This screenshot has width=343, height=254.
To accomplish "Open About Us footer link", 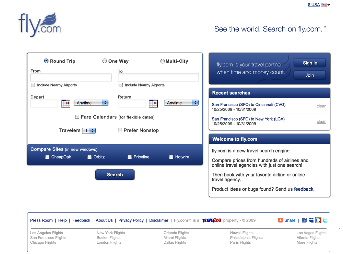I will click(x=104, y=220).
